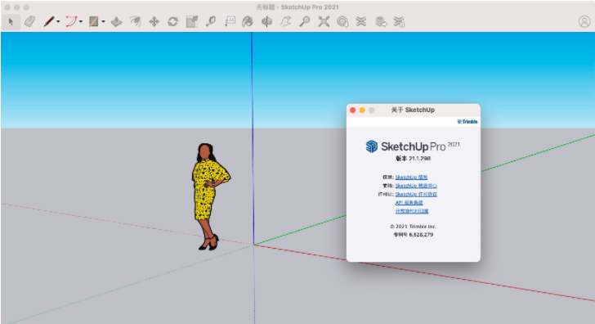
Task: Open the SketchUp help center support link
Action: click(x=416, y=186)
